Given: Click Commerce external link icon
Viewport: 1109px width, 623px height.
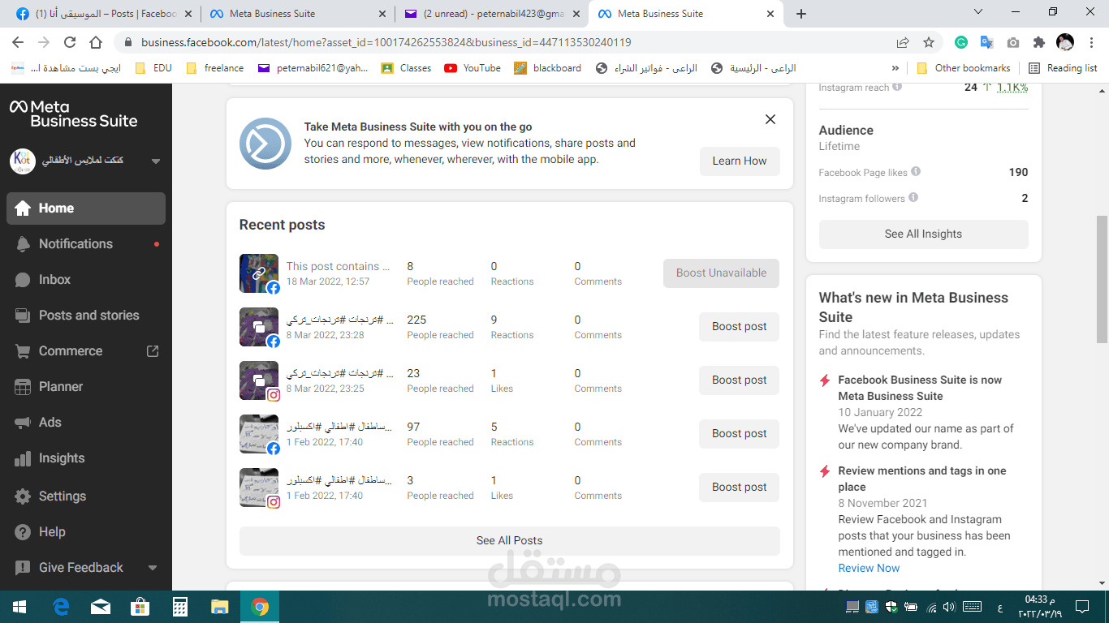Looking at the screenshot, I should tap(153, 351).
